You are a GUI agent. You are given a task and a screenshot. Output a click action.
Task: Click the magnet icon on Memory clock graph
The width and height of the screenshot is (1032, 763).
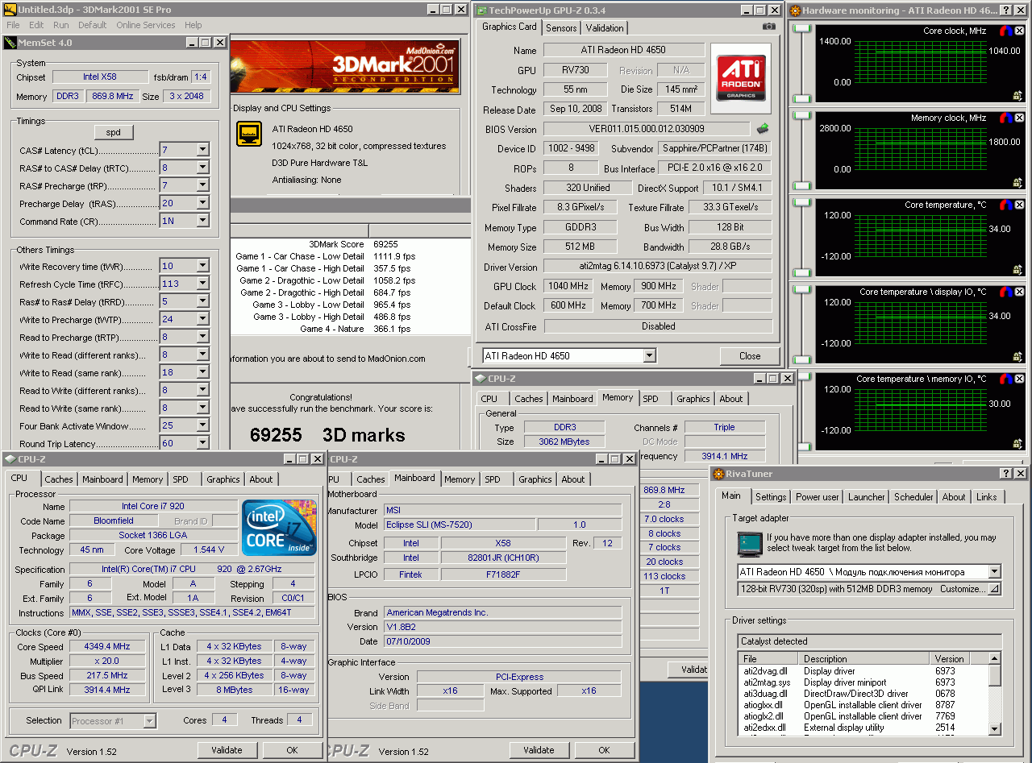(x=1006, y=118)
